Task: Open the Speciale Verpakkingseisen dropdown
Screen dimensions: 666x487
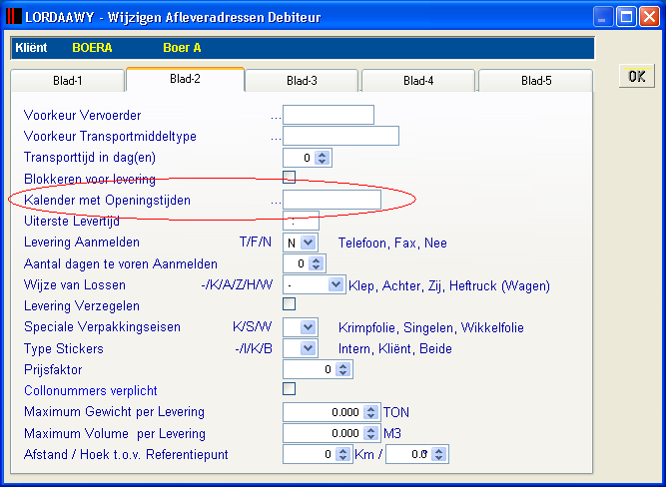Action: [308, 327]
